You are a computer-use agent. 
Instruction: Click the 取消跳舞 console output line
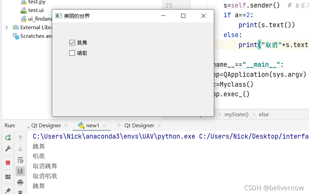[45, 166]
